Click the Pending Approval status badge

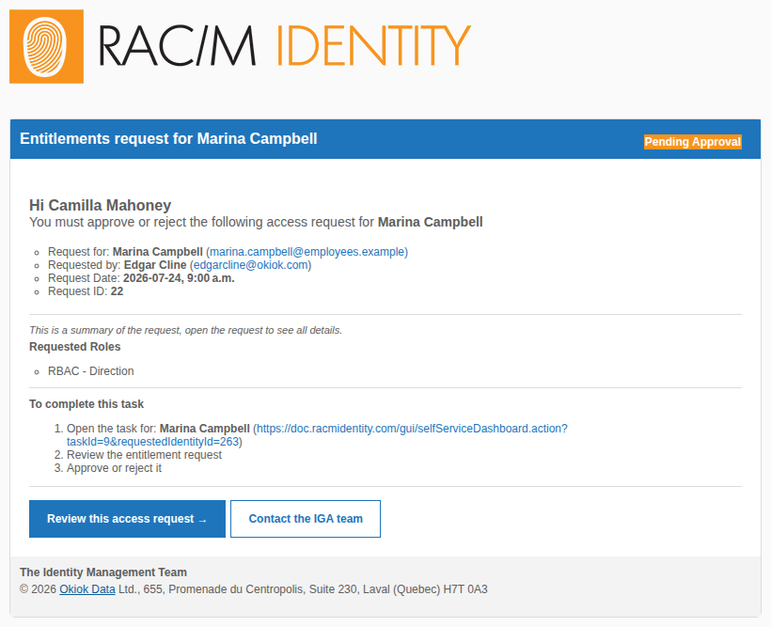click(x=692, y=142)
